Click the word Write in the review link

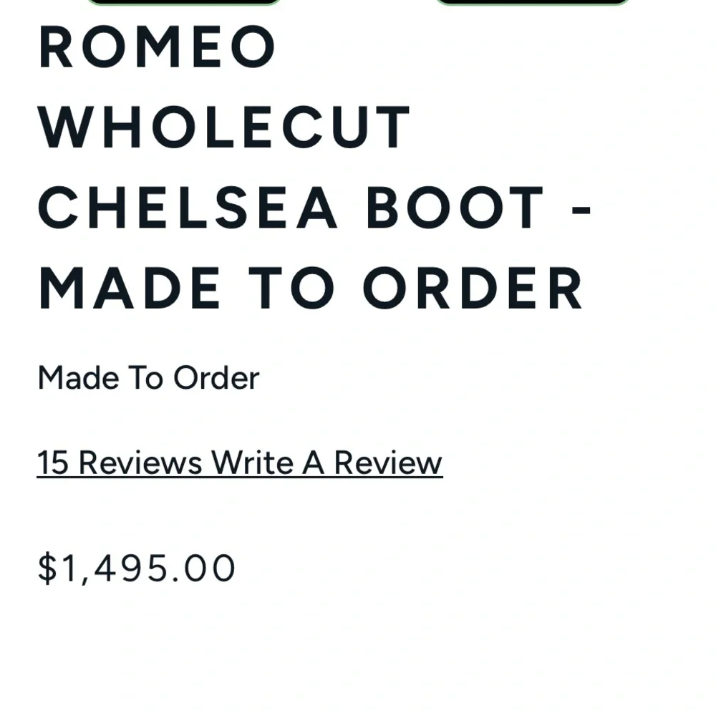pyautogui.click(x=253, y=463)
